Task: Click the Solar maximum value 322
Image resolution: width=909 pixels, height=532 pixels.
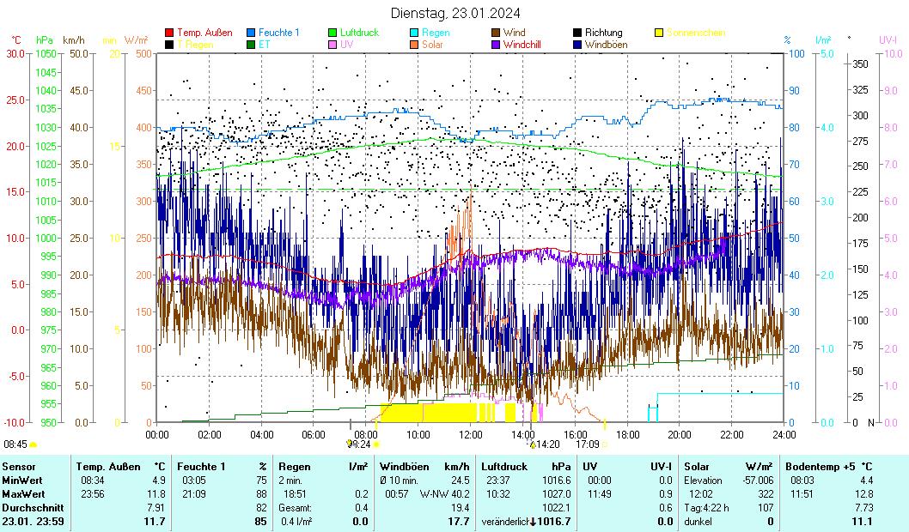Action: pos(766,494)
